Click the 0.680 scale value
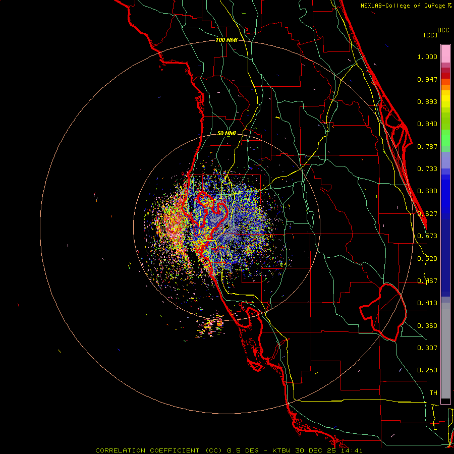 pos(427,191)
